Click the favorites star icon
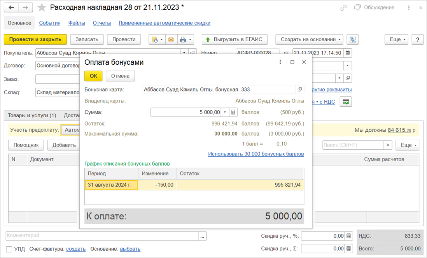This screenshot has height=258, width=427. tap(42, 7)
